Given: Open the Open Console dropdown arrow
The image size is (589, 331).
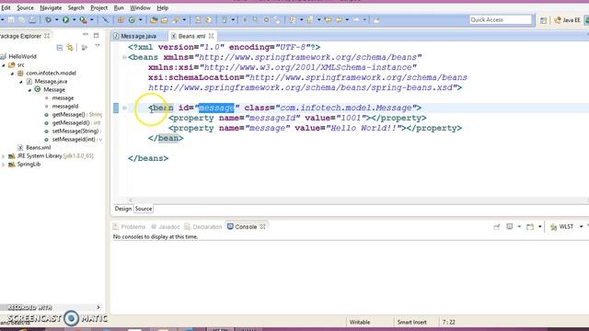Looking at the screenshot, I should pos(540,226).
